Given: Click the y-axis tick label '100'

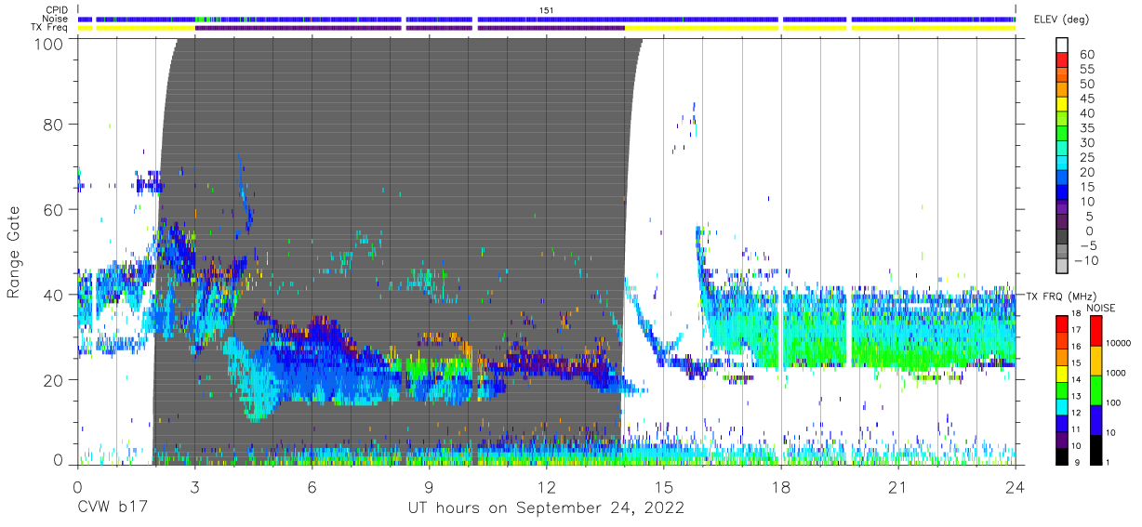Looking at the screenshot, I should point(49,43).
